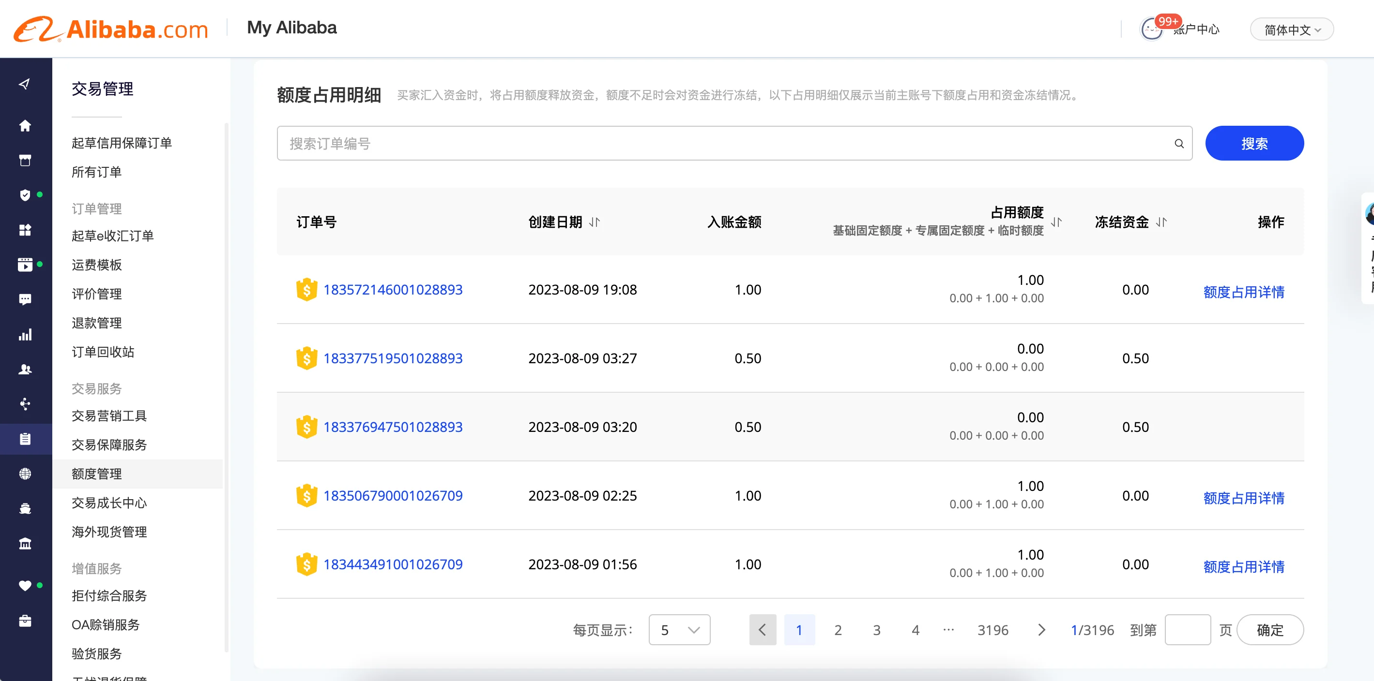Click the home icon in left sidebar

(x=25, y=126)
